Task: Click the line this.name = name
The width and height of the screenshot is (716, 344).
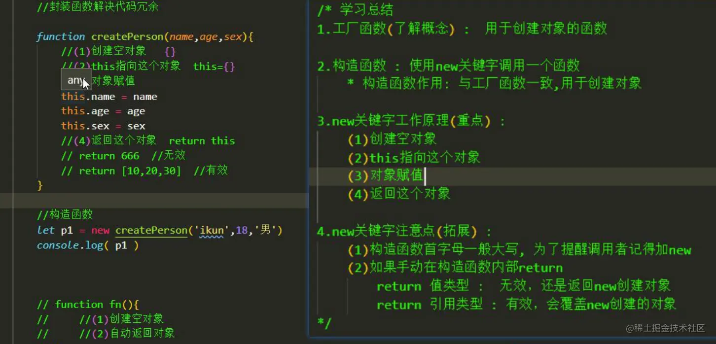Action: (109, 97)
